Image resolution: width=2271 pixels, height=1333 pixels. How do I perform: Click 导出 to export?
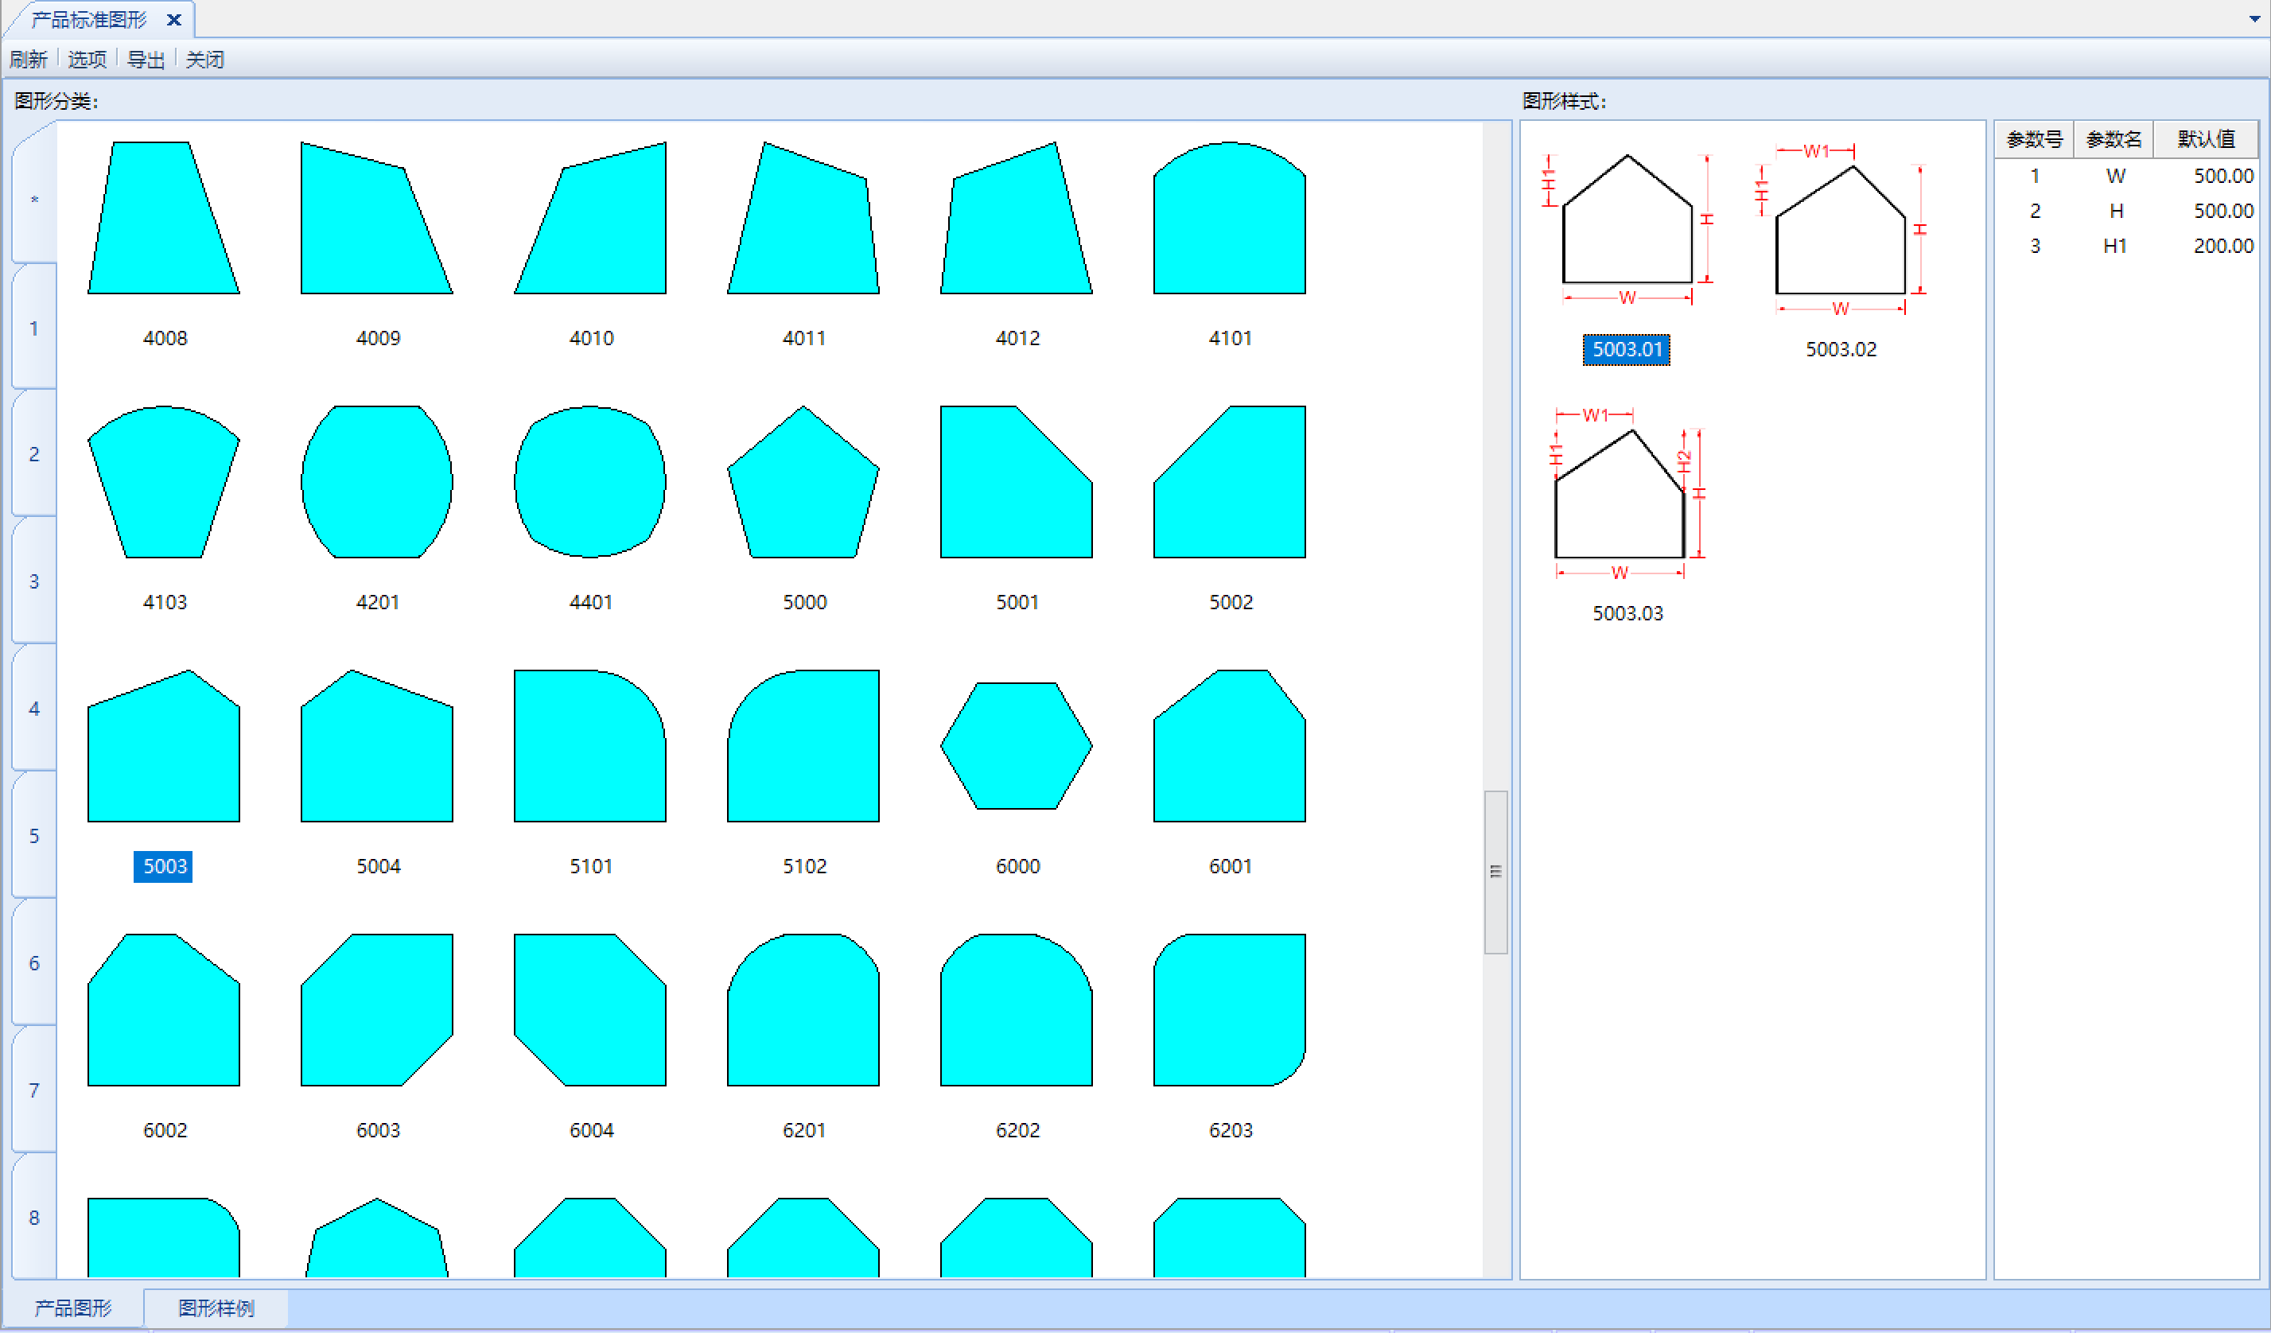point(146,60)
